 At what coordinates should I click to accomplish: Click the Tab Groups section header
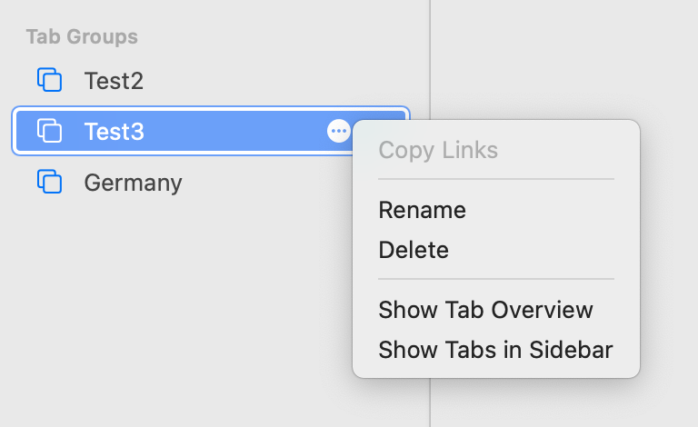tap(82, 37)
